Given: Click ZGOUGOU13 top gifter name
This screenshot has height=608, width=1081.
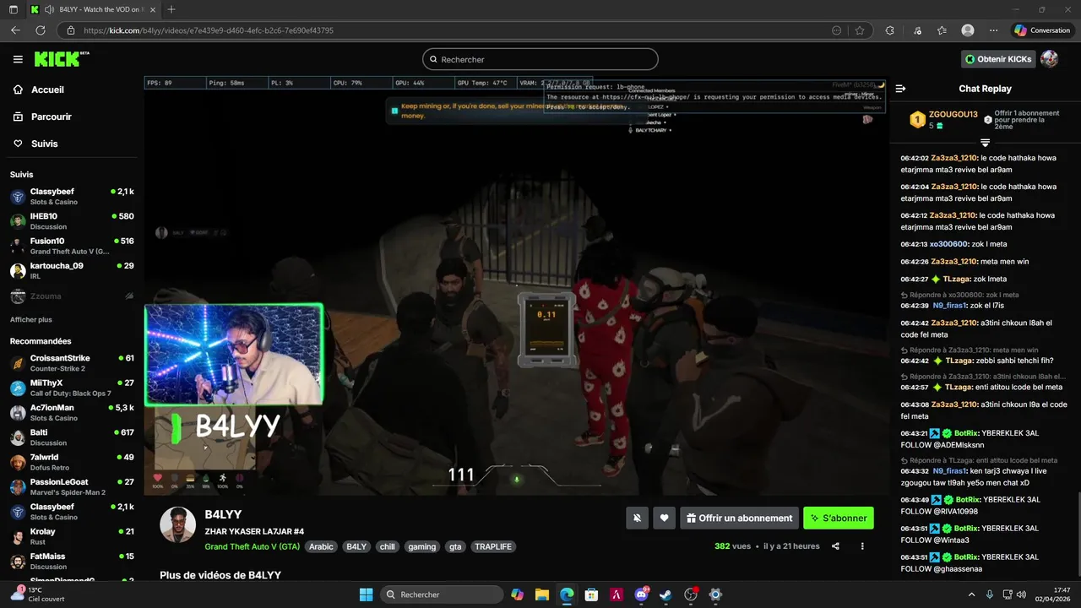Looking at the screenshot, I should [953, 115].
